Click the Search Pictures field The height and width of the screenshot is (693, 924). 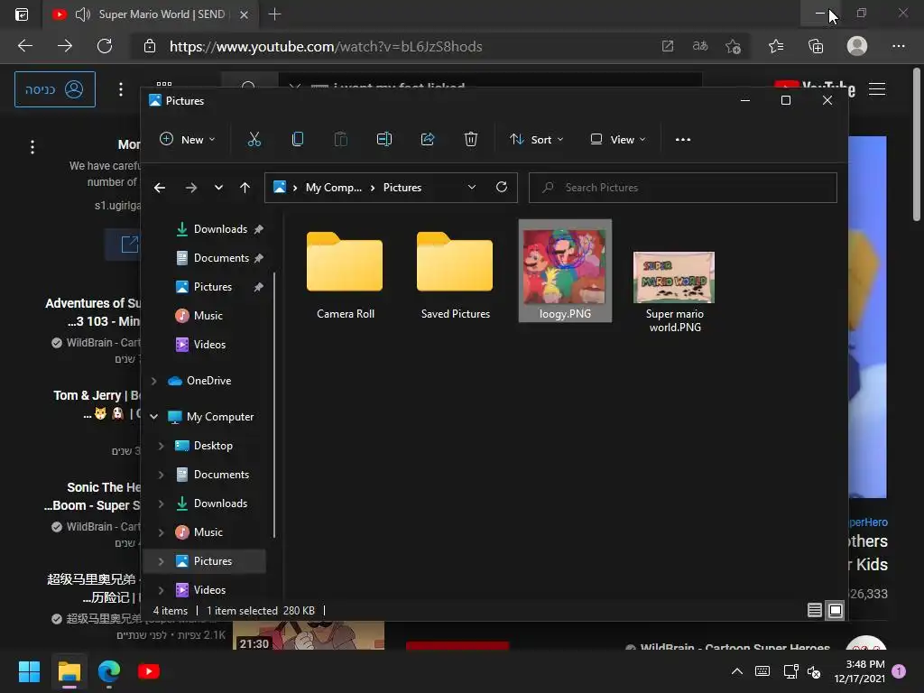pyautogui.click(x=682, y=188)
